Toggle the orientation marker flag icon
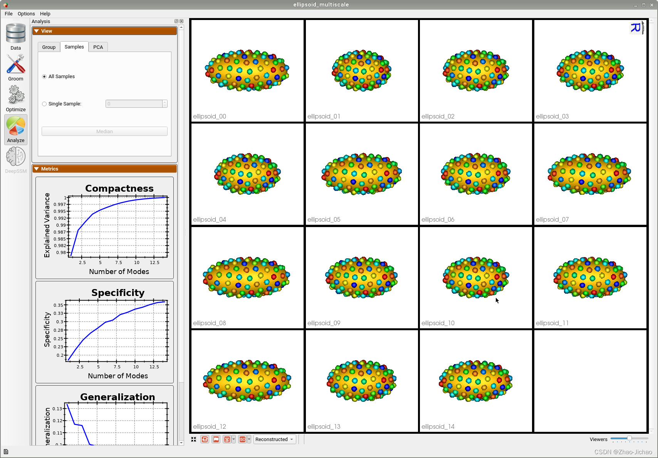Image resolution: width=658 pixels, height=458 pixels. 216,439
